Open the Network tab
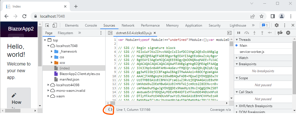Screen dimensions: 296x115 coord(128,25)
